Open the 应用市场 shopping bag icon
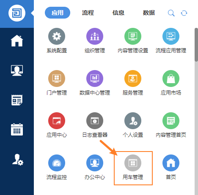The width and height of the screenshot is (198, 195). (x=171, y=79)
